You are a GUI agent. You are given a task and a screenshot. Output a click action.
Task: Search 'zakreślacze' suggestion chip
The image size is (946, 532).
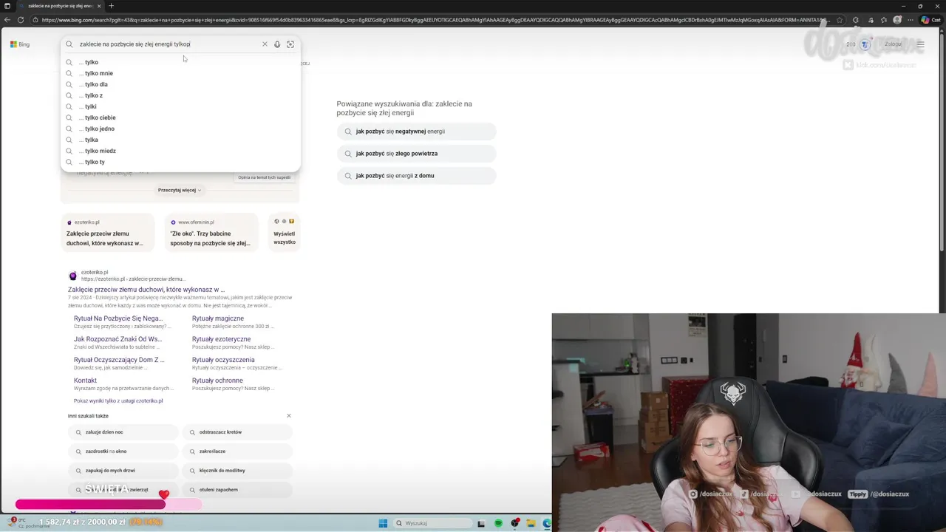237,451
